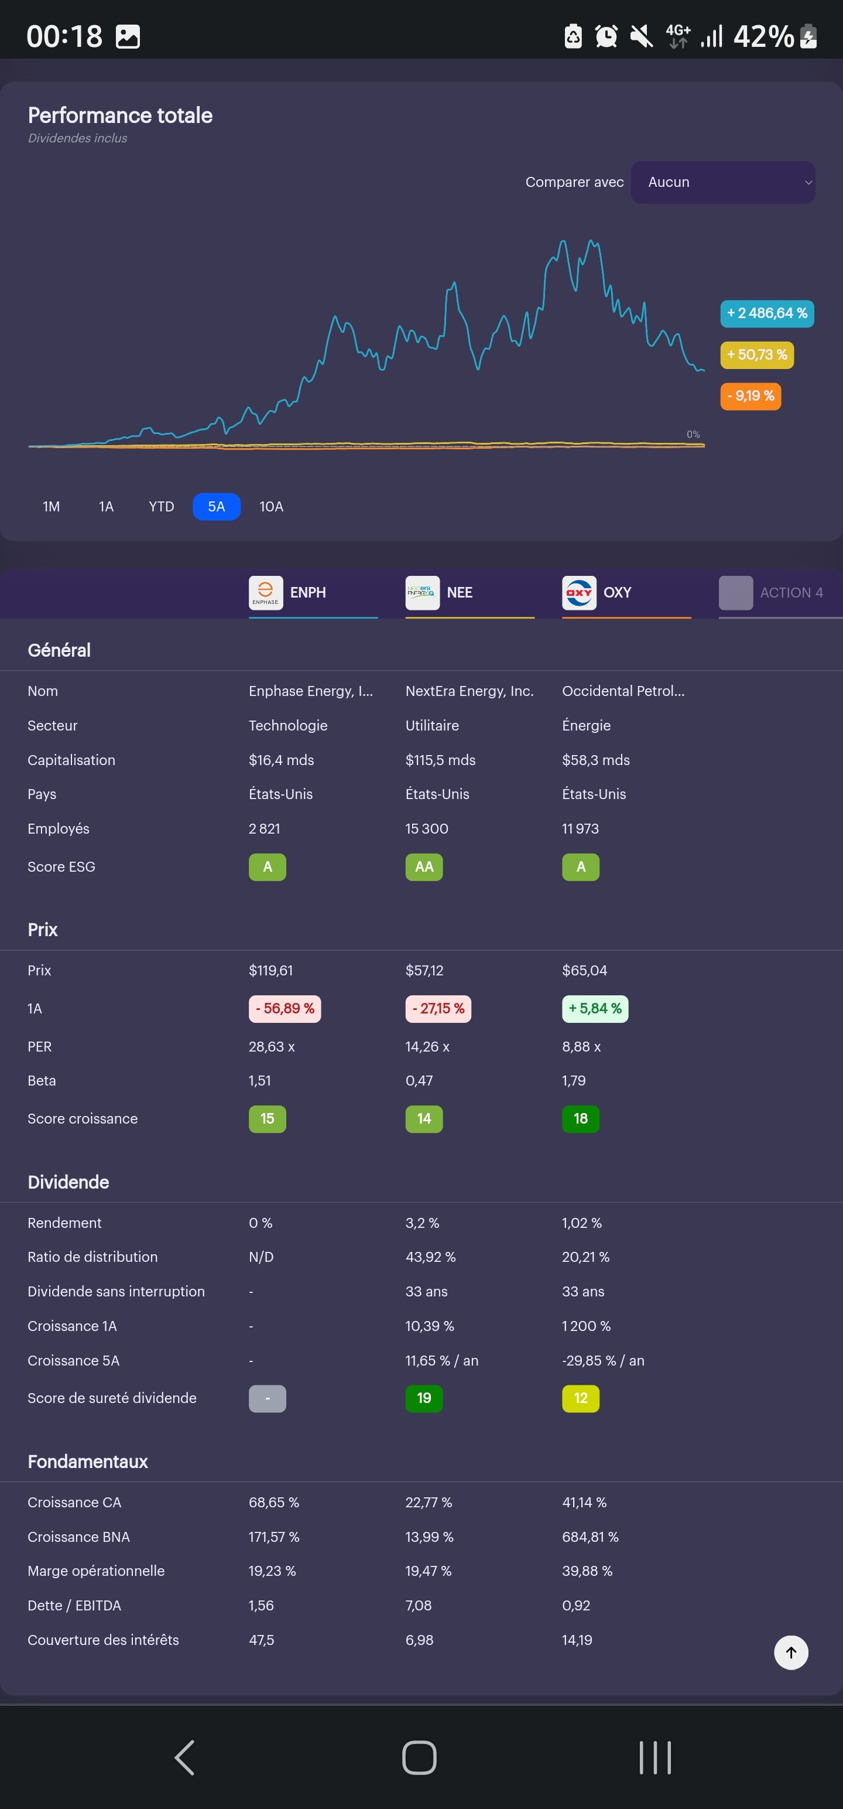Tap 'Occidental Petrol...' company name

click(623, 691)
